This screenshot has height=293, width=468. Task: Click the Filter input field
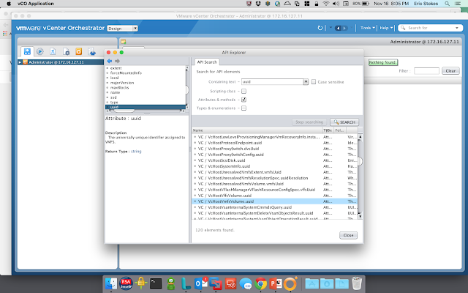tap(426, 71)
